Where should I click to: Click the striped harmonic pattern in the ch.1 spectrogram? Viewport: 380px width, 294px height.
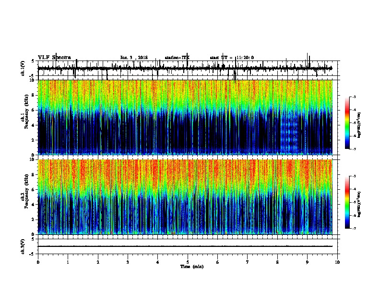pyautogui.click(x=289, y=133)
